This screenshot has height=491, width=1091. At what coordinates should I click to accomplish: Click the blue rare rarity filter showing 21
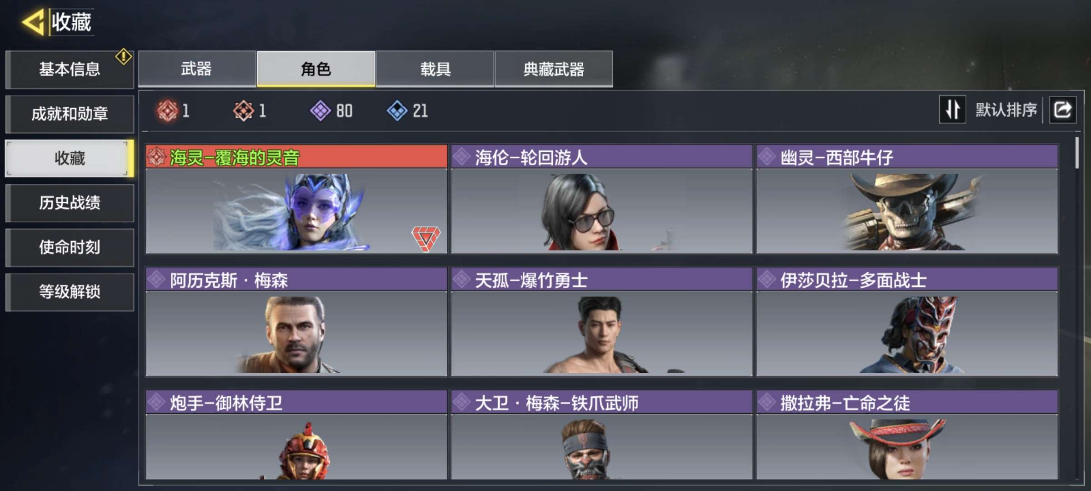coord(407,110)
